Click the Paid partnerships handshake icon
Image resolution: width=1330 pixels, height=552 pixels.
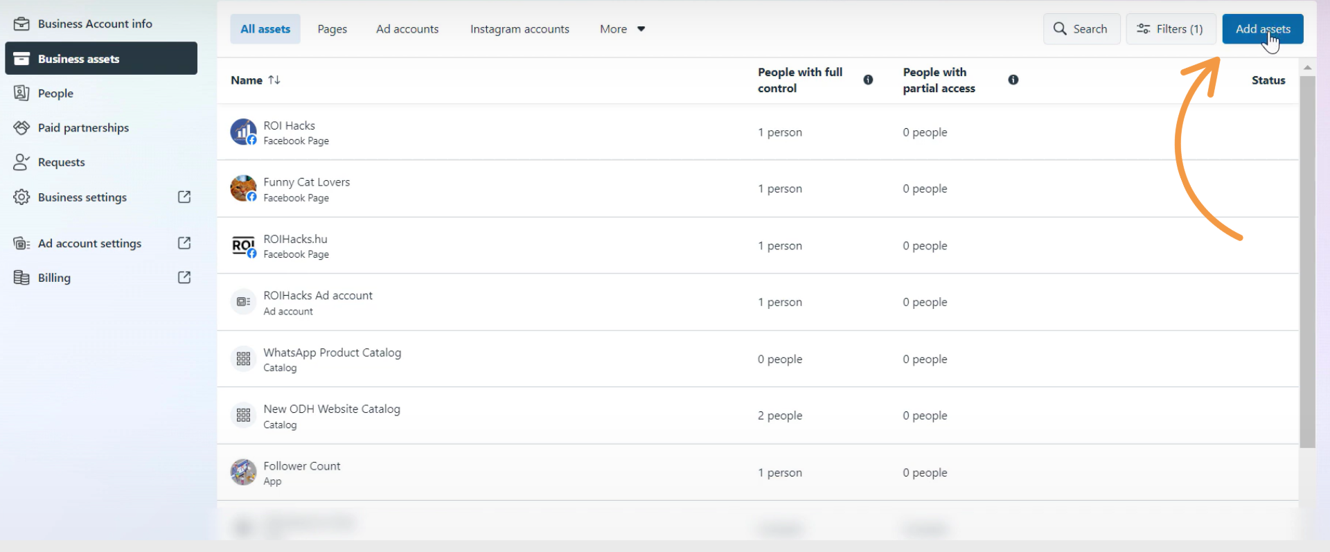point(21,127)
